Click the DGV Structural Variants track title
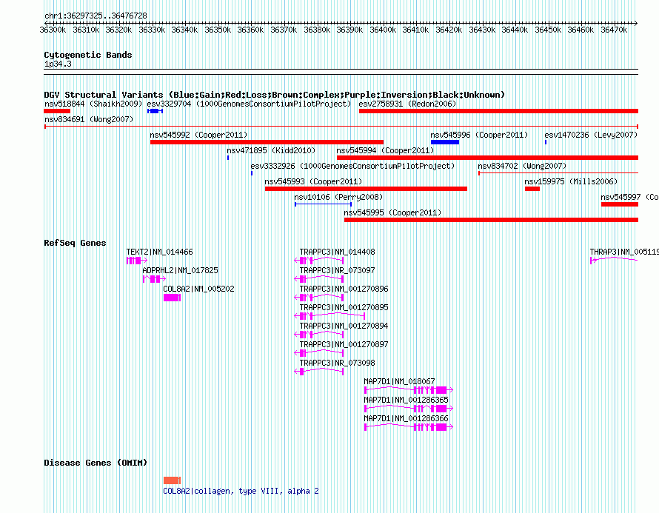This screenshot has height=513, width=659. point(274,95)
